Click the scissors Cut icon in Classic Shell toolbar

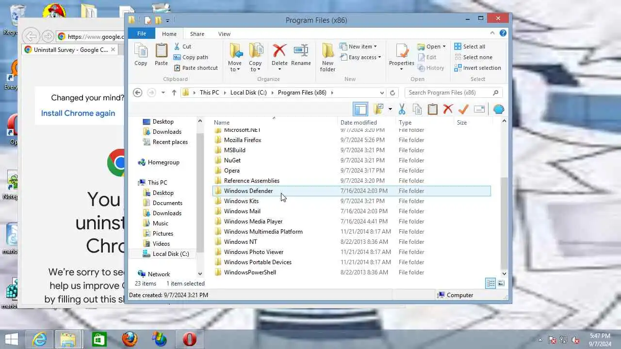coord(402,109)
